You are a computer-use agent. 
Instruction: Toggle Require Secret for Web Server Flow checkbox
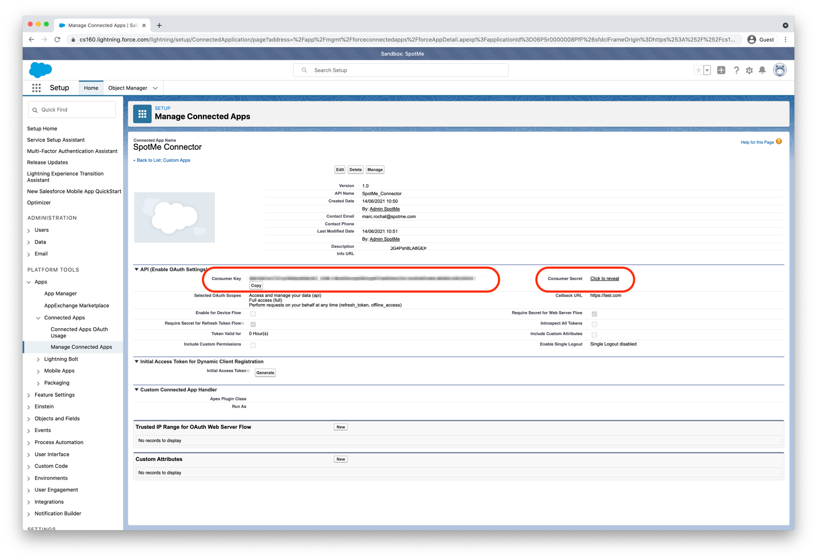pos(594,314)
